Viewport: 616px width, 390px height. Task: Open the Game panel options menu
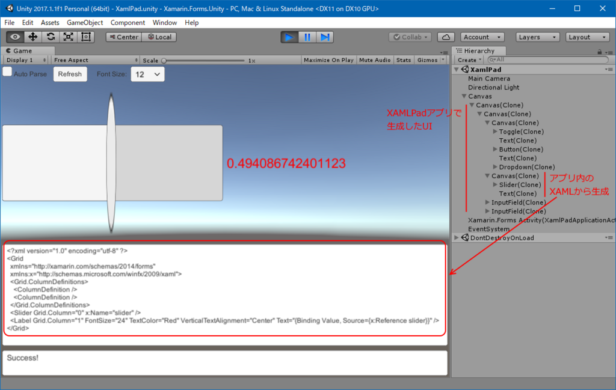coord(444,52)
